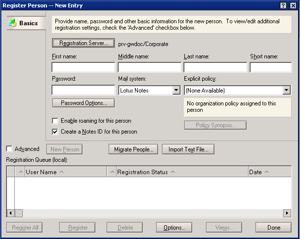The image size is (300, 239).
Task: Focus the Middle name field
Action: pos(150,67)
